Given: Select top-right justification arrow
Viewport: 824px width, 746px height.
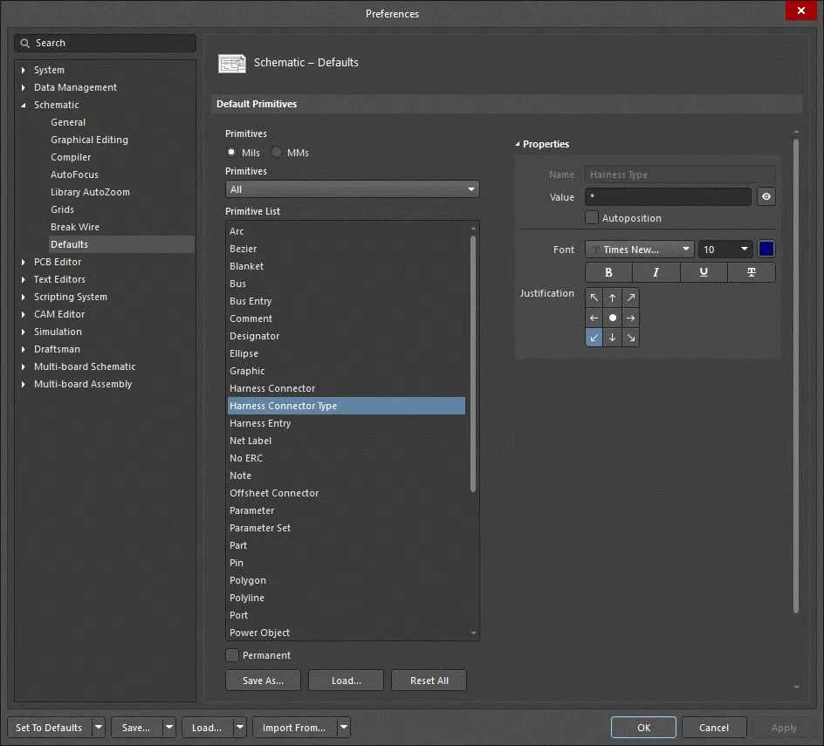Looking at the screenshot, I should [x=631, y=298].
